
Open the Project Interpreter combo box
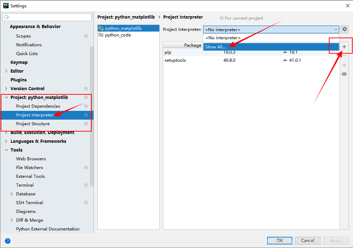(271, 29)
